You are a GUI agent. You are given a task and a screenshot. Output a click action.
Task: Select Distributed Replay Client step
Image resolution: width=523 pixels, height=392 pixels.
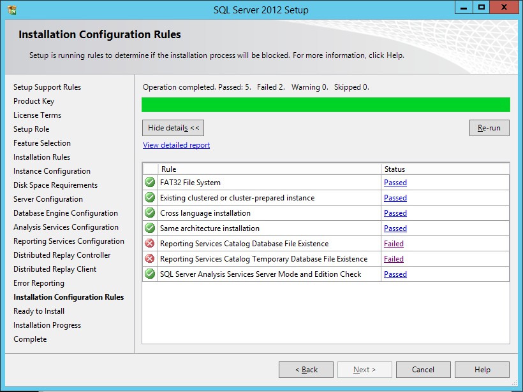click(55, 269)
